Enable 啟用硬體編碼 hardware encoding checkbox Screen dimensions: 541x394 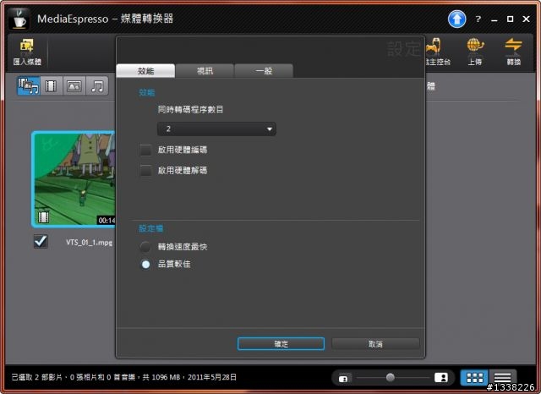145,150
